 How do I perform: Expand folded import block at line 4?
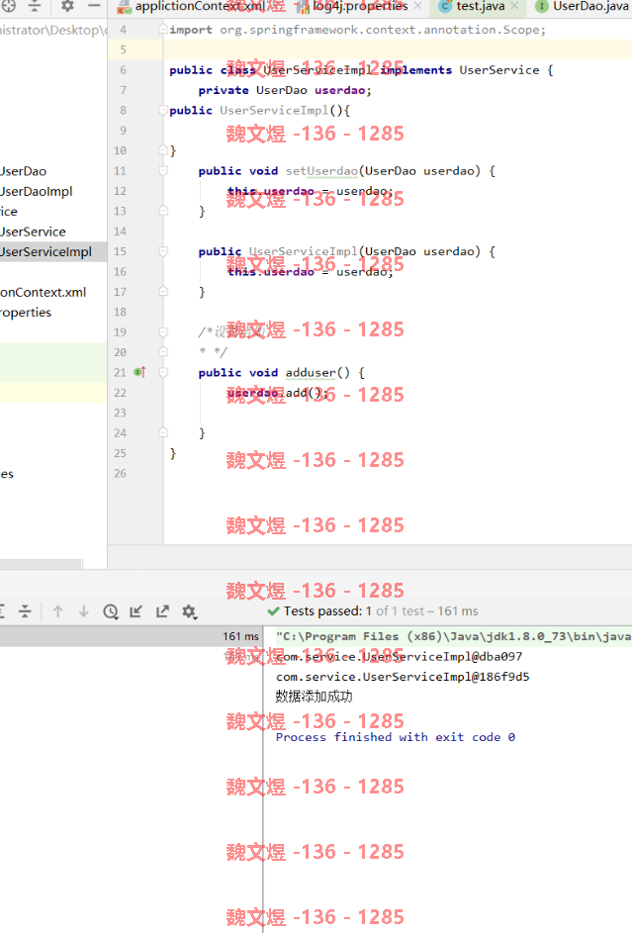(x=163, y=29)
